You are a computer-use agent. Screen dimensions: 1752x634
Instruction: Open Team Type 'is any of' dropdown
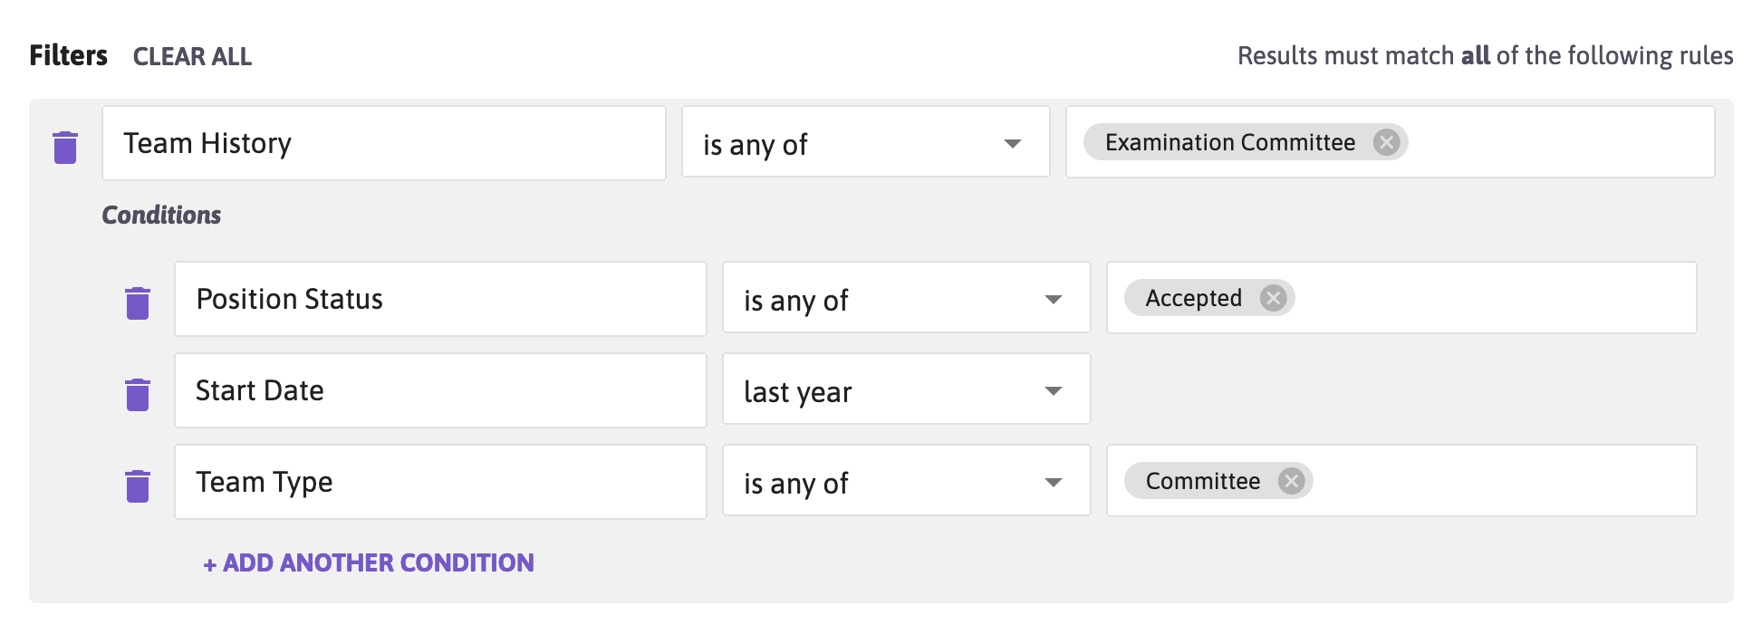(x=907, y=481)
